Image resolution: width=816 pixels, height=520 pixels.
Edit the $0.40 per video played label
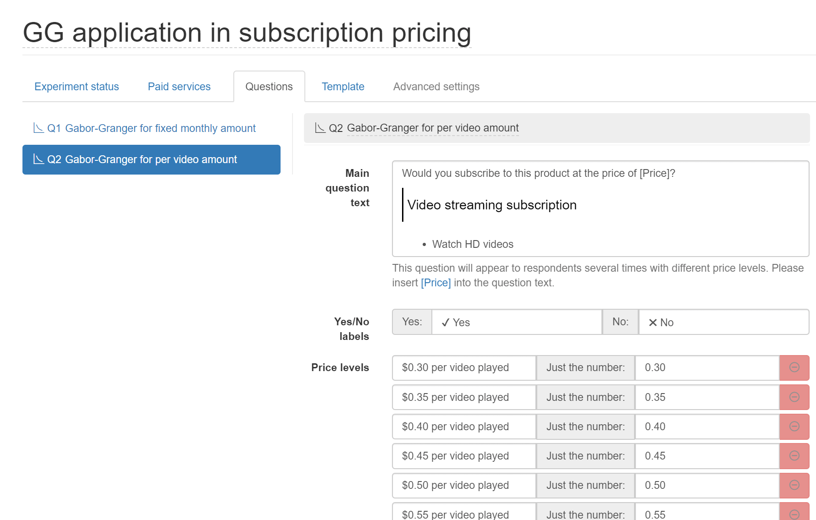pyautogui.click(x=464, y=427)
